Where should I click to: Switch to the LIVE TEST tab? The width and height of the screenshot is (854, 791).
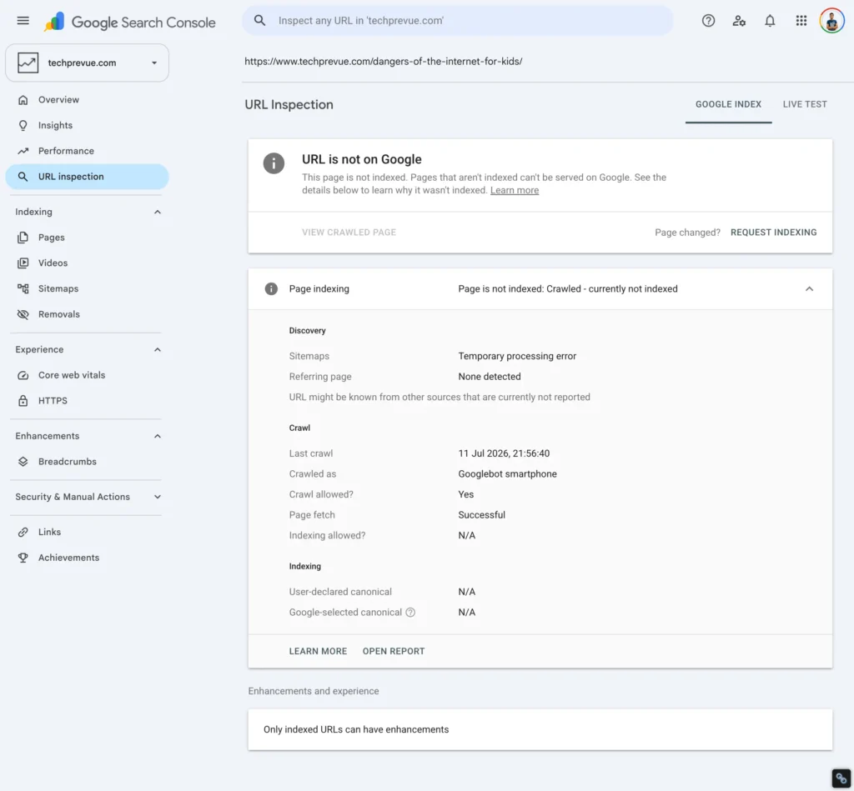coord(805,104)
